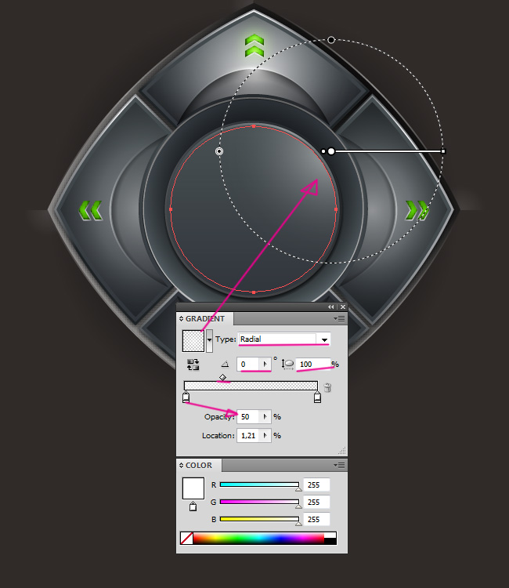This screenshot has height=588, width=509.
Task: Open the gradient Type dropdown
Action: point(323,339)
